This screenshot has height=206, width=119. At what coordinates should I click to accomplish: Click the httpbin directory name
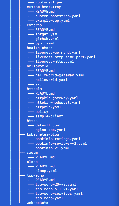[x=34, y=89]
